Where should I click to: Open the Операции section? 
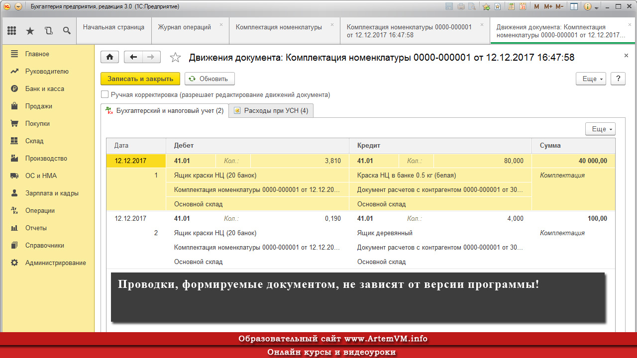(40, 210)
